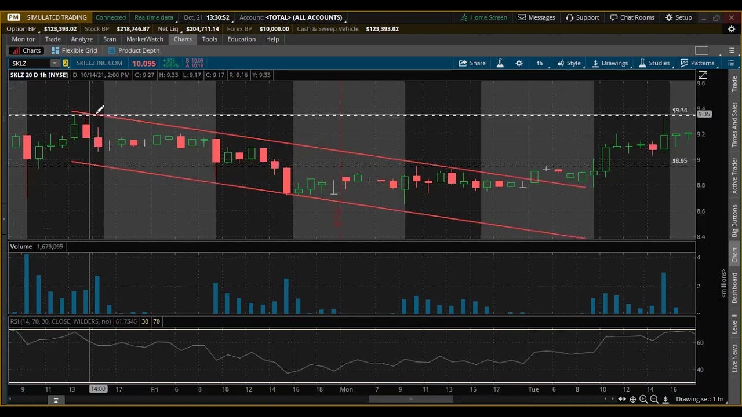Open the Trade side panel
The image size is (742, 417).
coord(734,84)
